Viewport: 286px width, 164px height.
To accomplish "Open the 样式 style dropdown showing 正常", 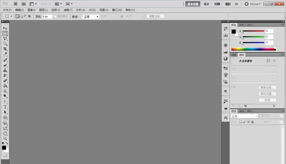I will (91, 17).
